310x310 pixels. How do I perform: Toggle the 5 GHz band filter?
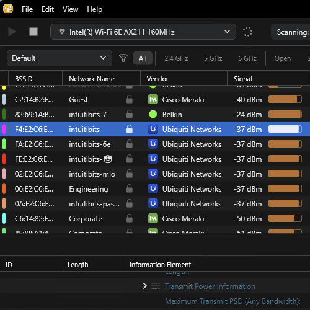[x=213, y=58]
